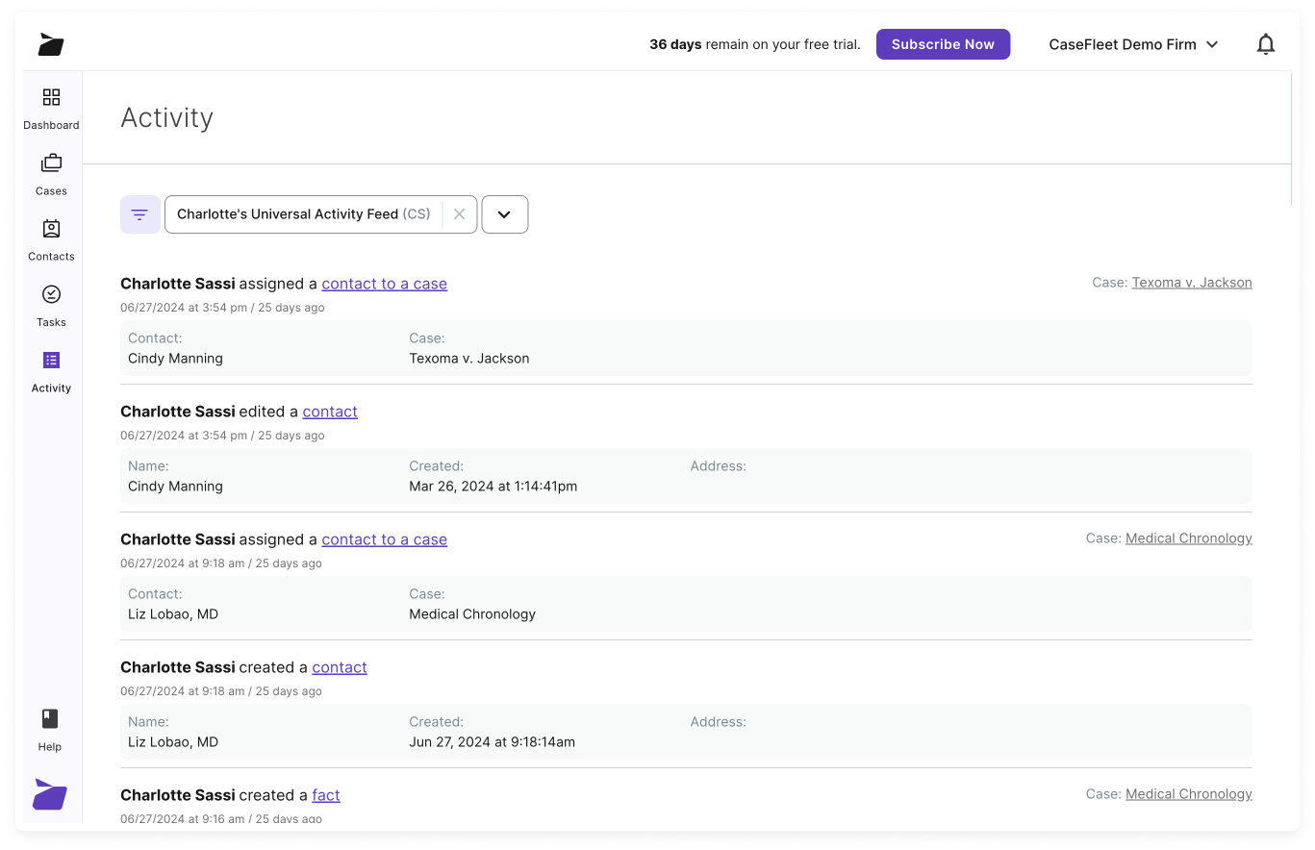Open the CaseFleet Demo Firm menu
Viewport: 1315px width, 850px height.
click(x=1133, y=44)
